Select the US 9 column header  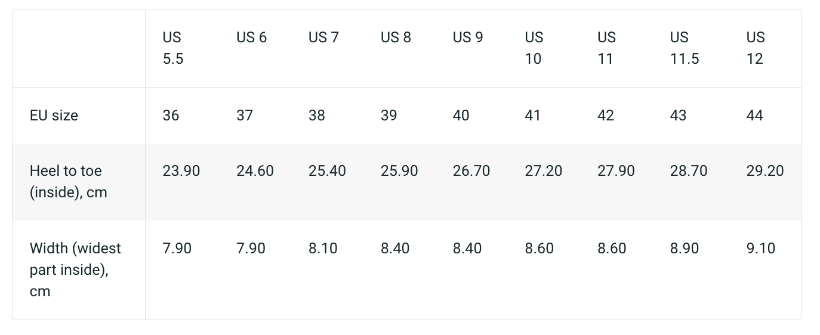coord(467,37)
